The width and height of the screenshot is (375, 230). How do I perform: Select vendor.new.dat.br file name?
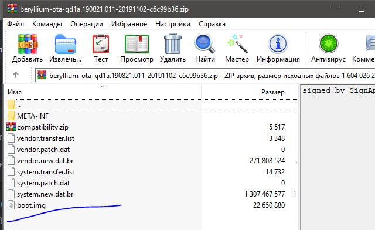[x=45, y=161]
